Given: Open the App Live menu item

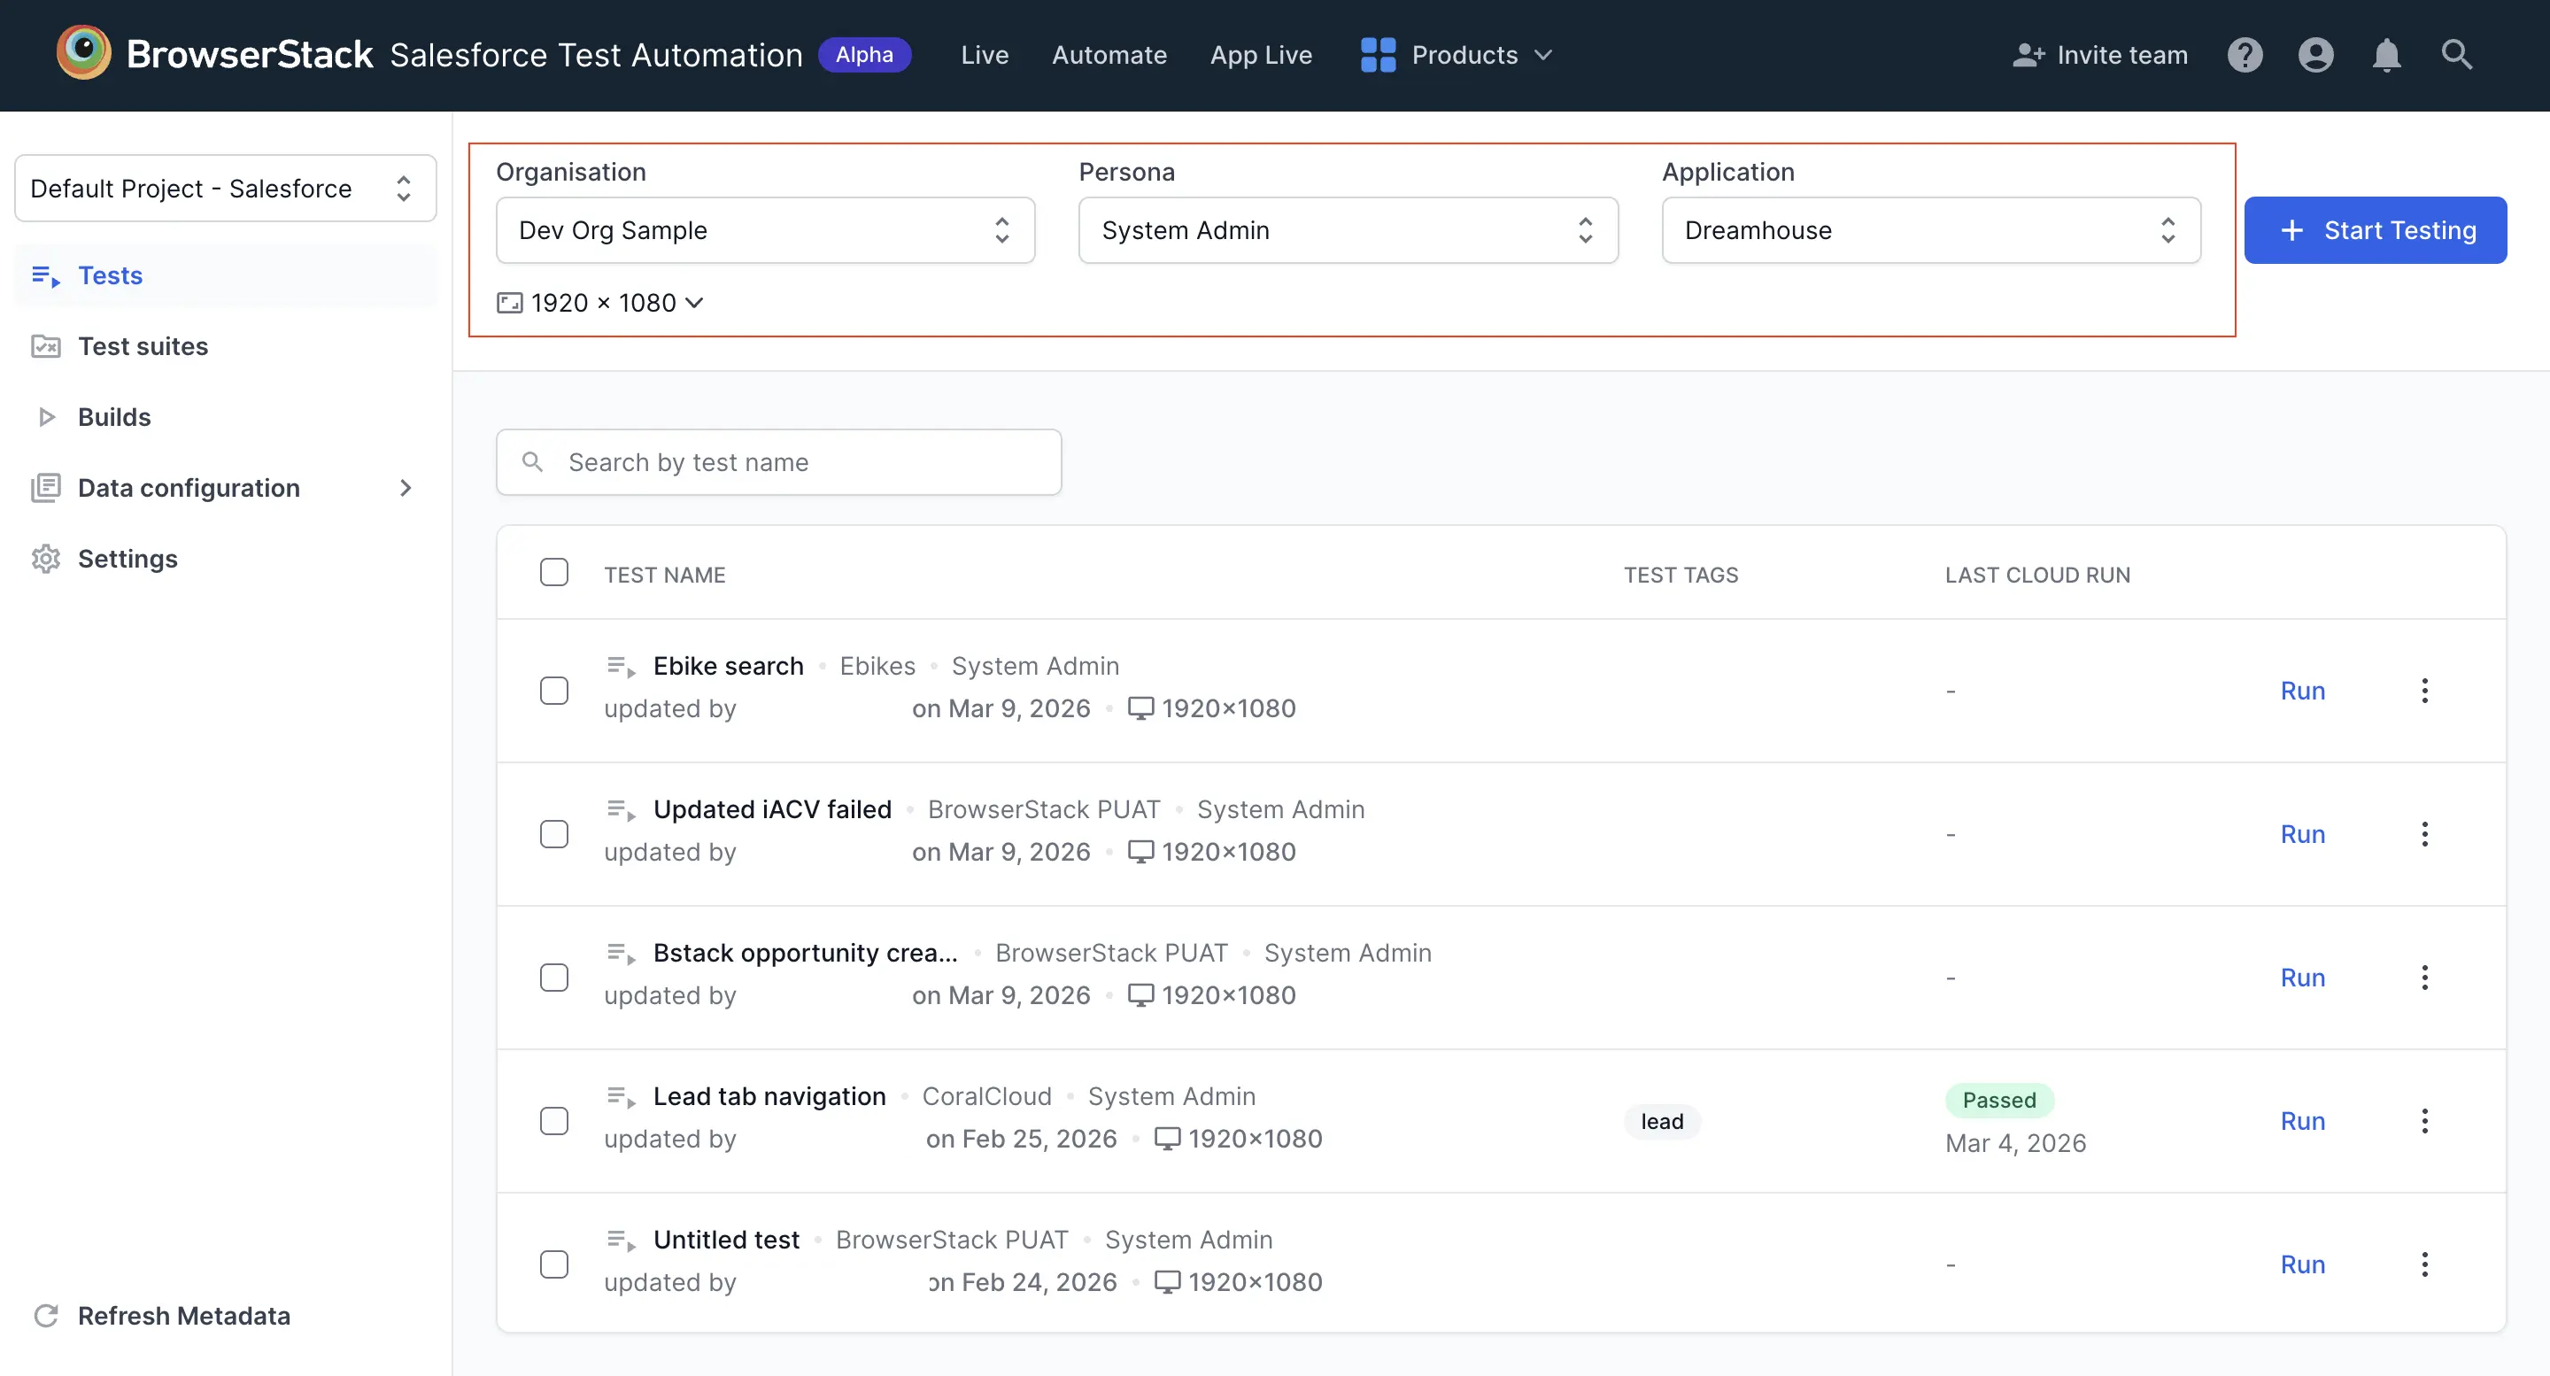Looking at the screenshot, I should coord(1261,54).
